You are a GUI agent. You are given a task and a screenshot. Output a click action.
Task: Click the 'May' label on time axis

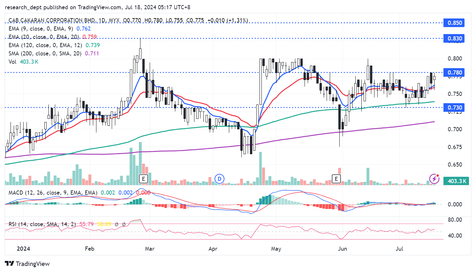pos(276,249)
